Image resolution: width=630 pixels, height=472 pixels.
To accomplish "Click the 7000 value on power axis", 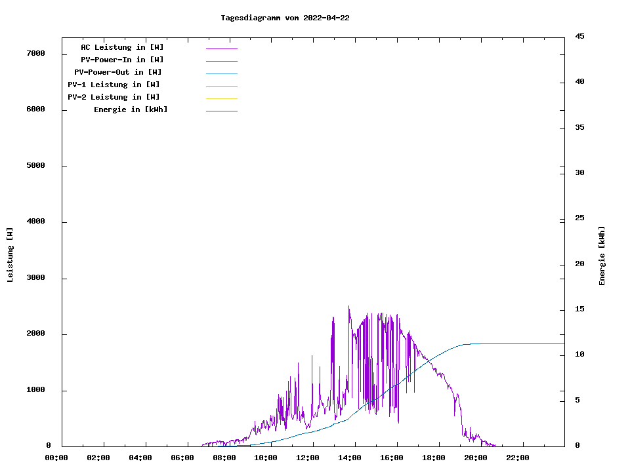I will click(35, 53).
